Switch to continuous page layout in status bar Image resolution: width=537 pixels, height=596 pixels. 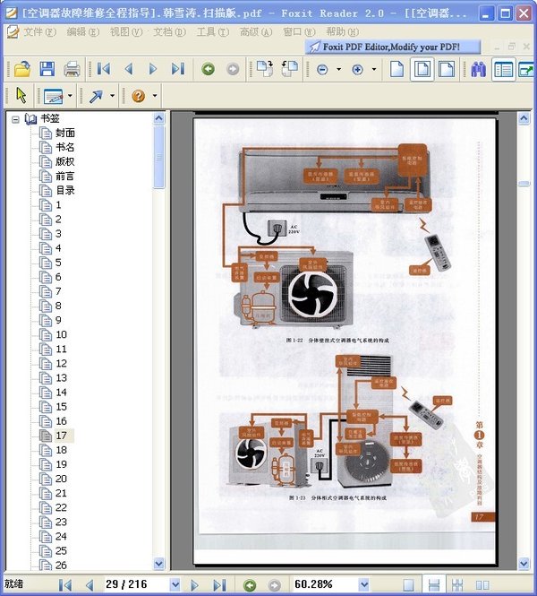(x=433, y=584)
